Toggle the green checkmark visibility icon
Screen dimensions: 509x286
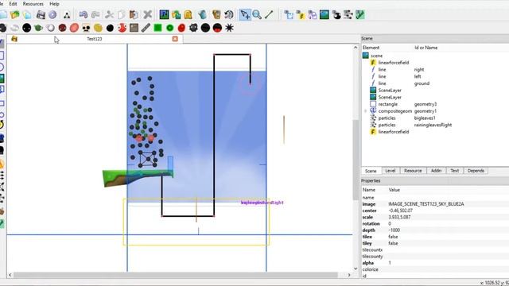360,14
